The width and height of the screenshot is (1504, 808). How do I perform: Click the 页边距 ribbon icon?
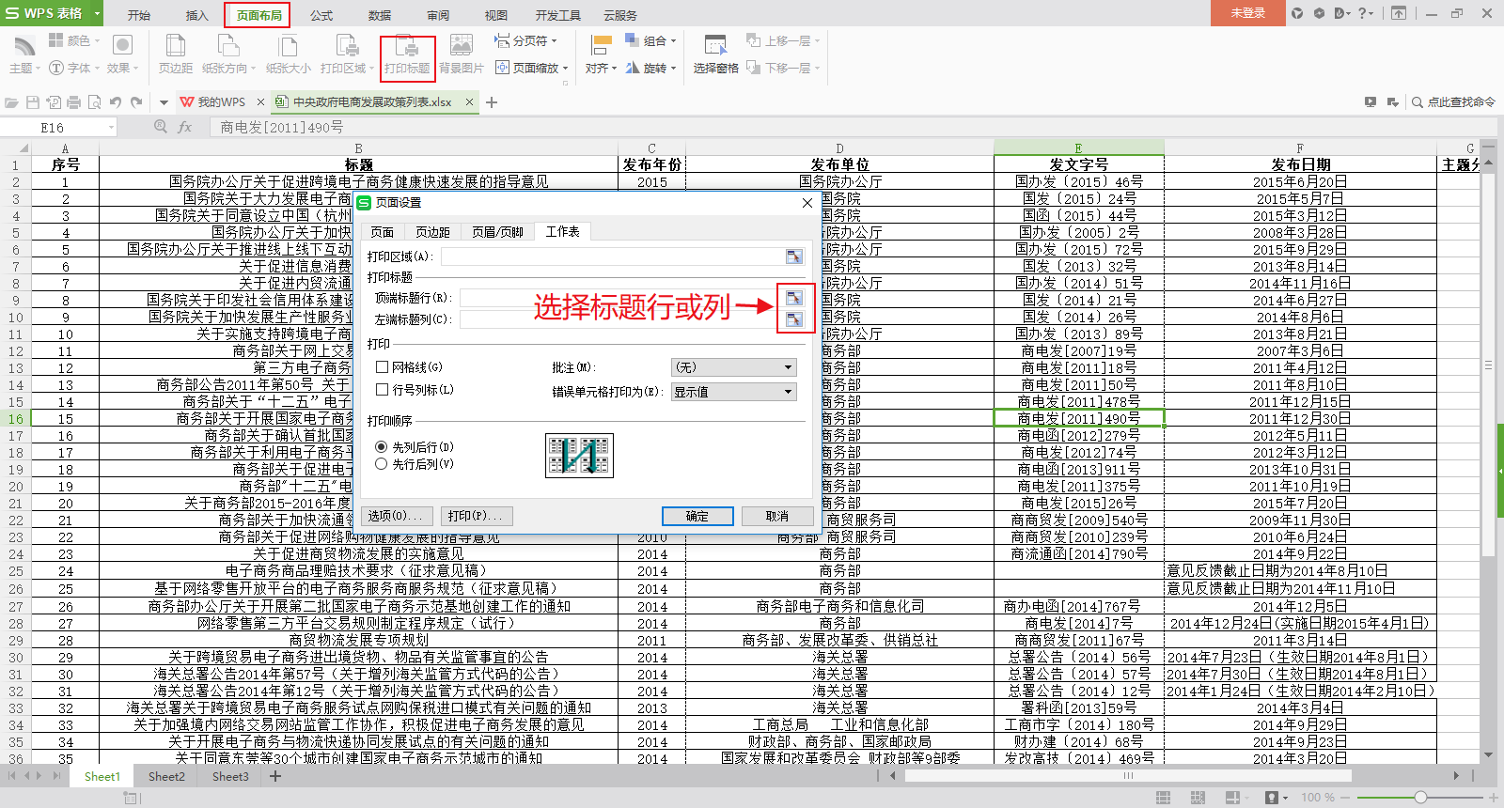click(x=175, y=55)
